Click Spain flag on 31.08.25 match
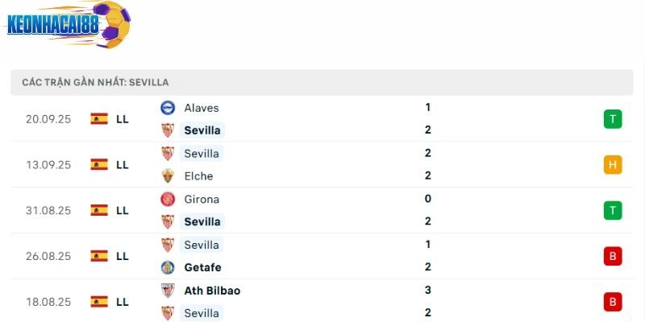 [99, 210]
